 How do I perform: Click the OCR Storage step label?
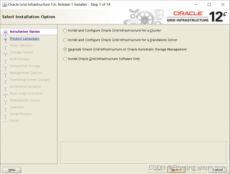click(x=20, y=59)
